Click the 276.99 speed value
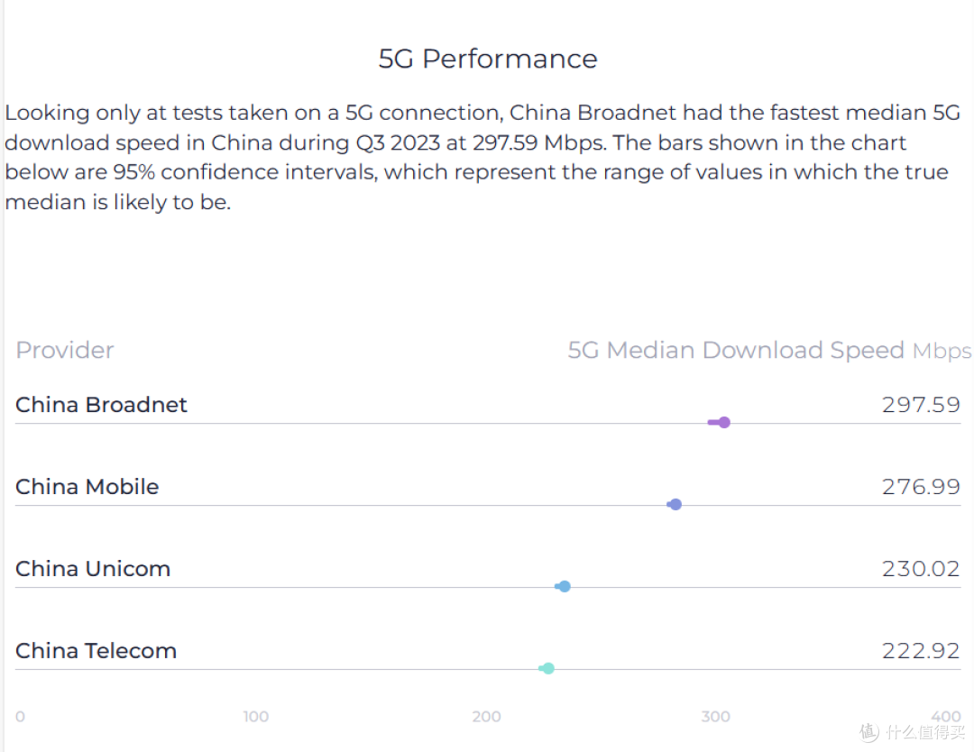This screenshot has height=752, width=974. [921, 486]
